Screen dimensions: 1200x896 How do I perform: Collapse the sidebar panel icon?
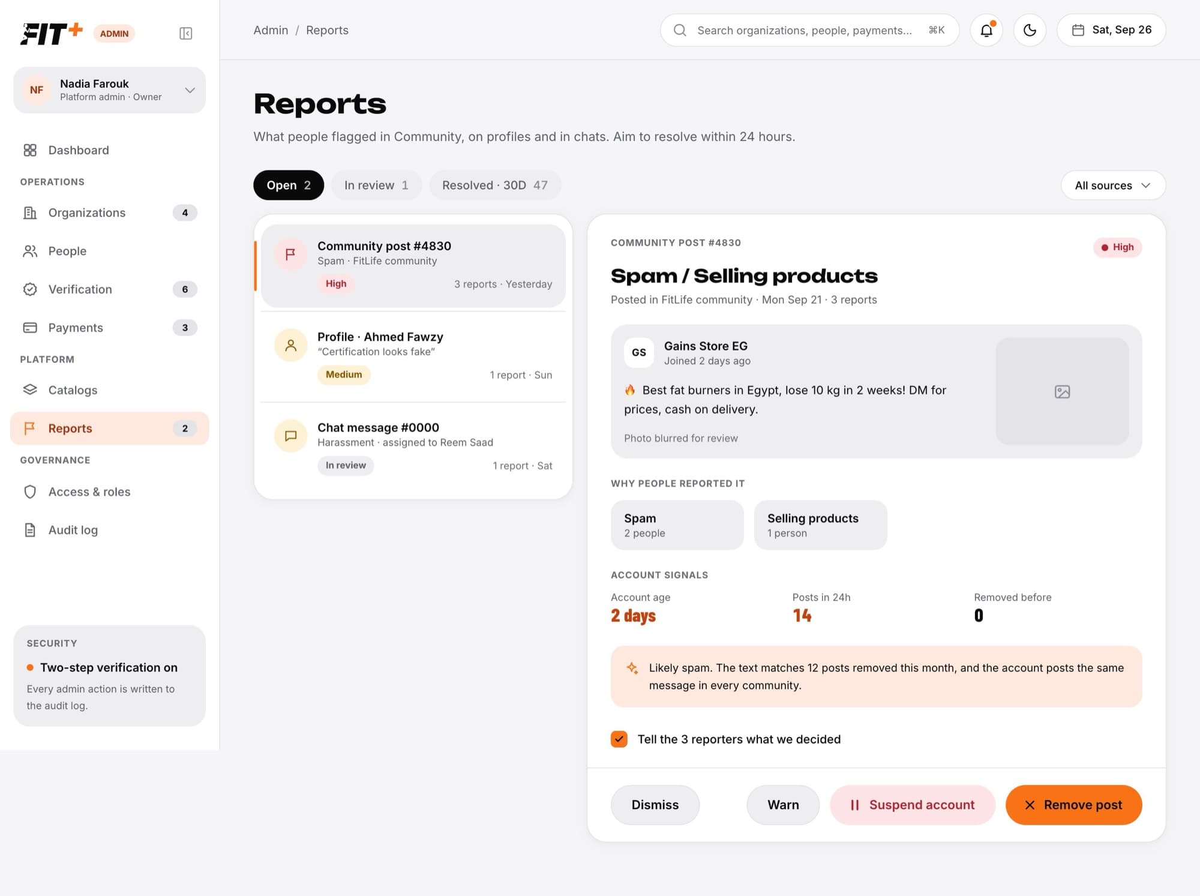coord(185,34)
